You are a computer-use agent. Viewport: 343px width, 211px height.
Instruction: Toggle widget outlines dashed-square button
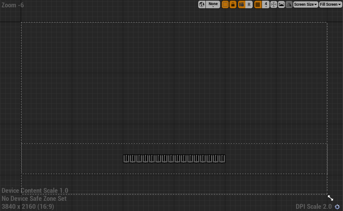click(225, 4)
